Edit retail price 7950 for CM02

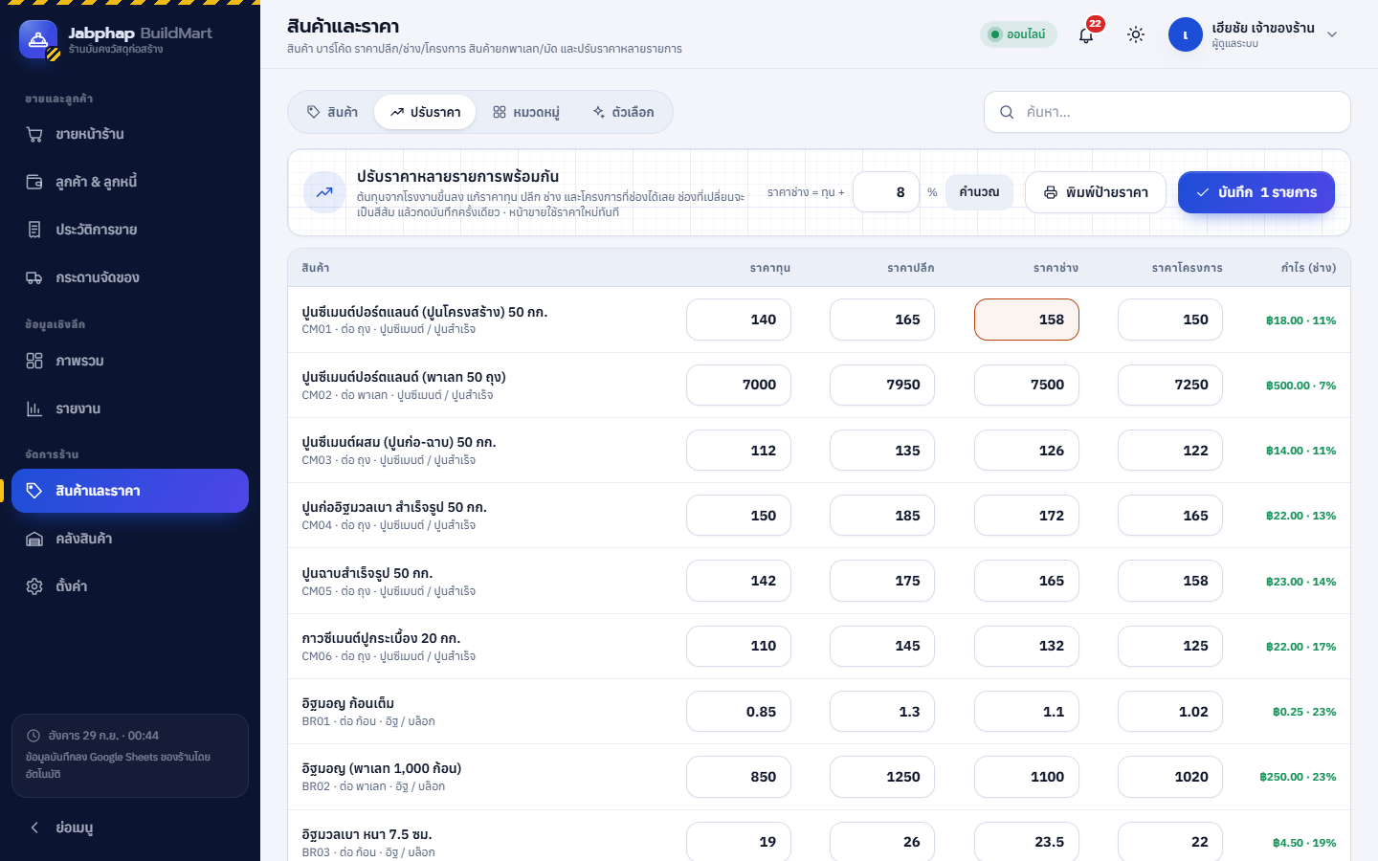pyautogui.click(x=882, y=385)
